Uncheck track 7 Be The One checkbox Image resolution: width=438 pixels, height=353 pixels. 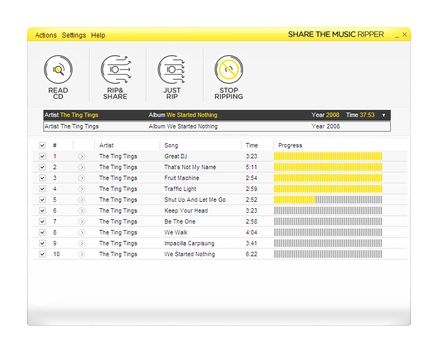coord(42,221)
